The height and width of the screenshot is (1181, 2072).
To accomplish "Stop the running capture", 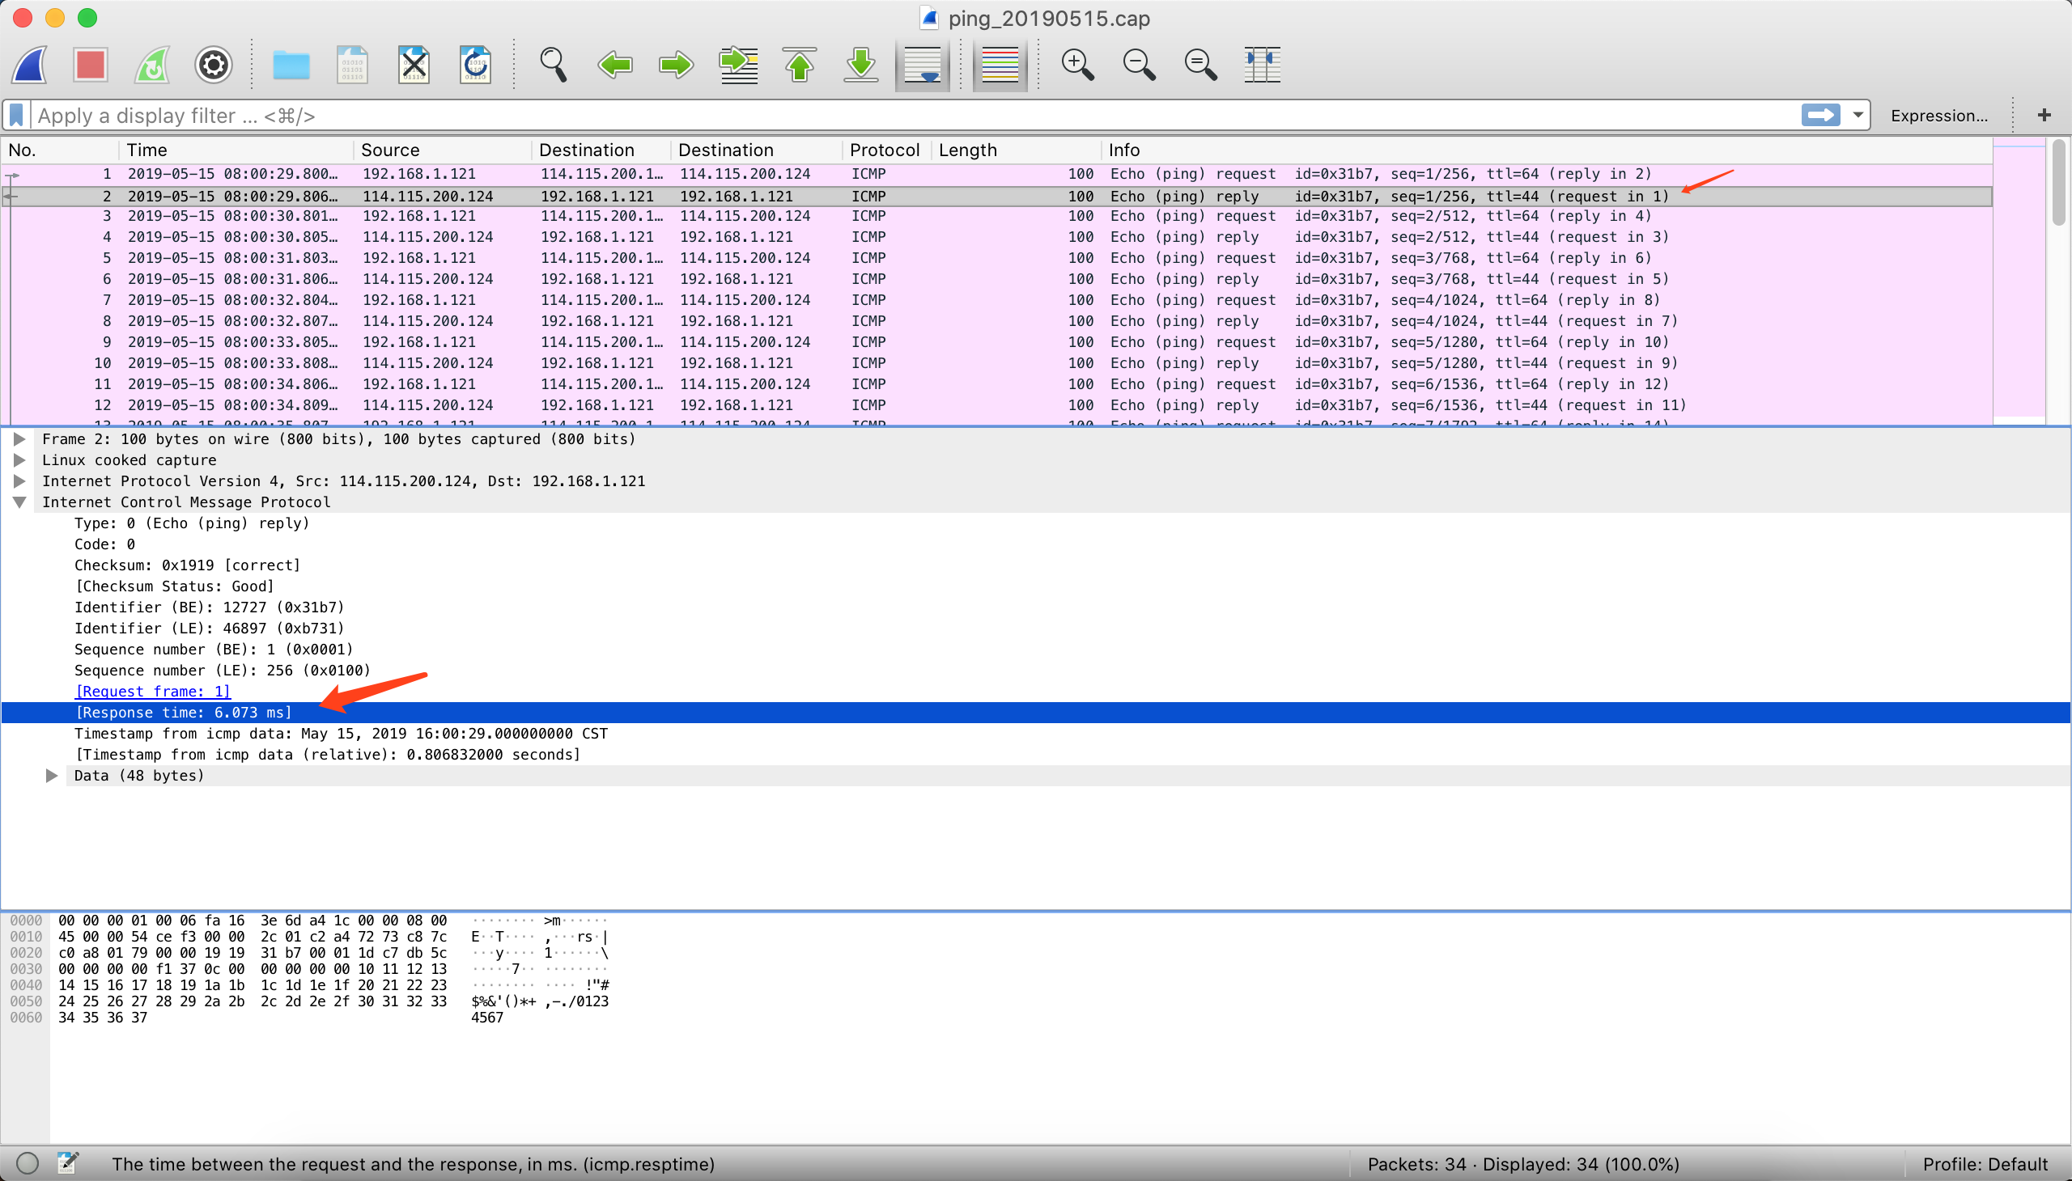I will point(89,65).
